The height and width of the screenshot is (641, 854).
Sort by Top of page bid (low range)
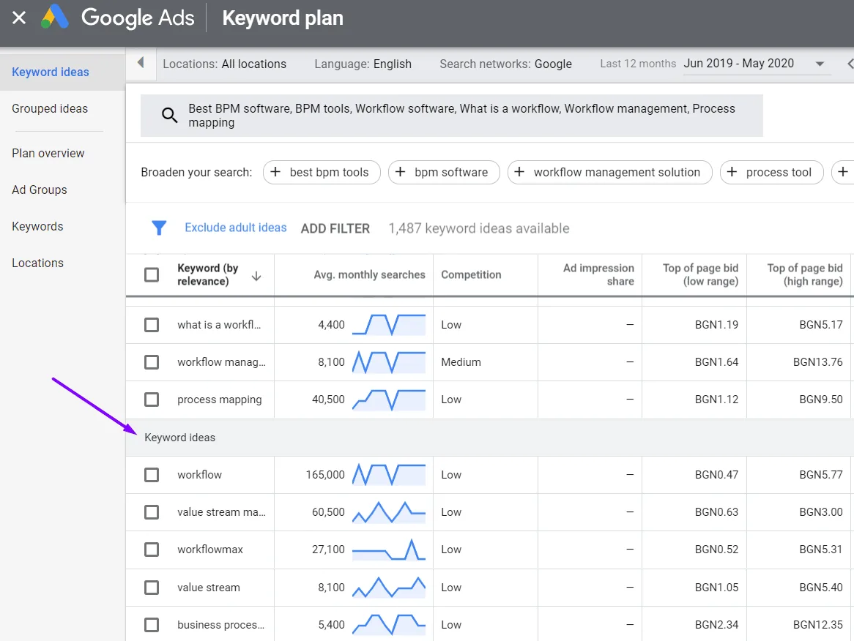(700, 275)
